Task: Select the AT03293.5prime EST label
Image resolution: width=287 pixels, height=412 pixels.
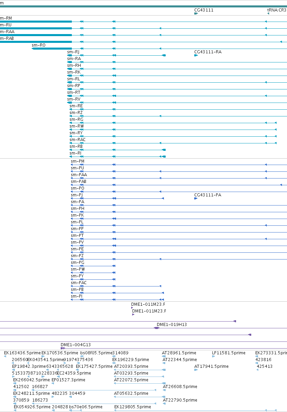Action: [131, 373]
